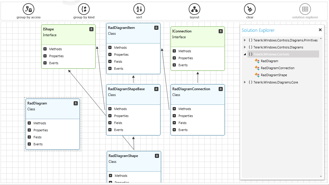Expand Properties in IShape
The width and height of the screenshot is (329, 185).
(45, 56)
